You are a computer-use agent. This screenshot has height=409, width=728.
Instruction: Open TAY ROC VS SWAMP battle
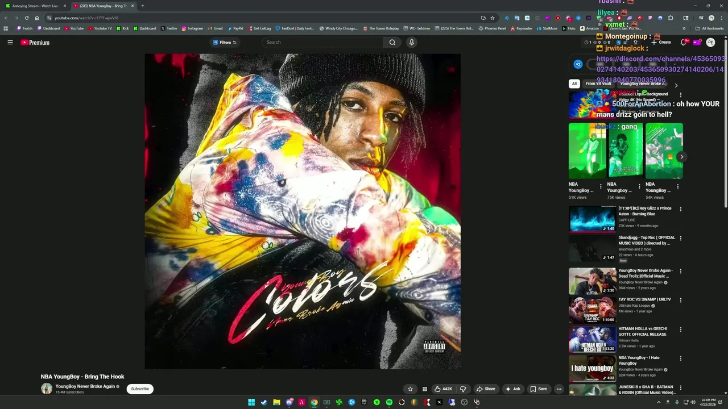click(x=644, y=299)
